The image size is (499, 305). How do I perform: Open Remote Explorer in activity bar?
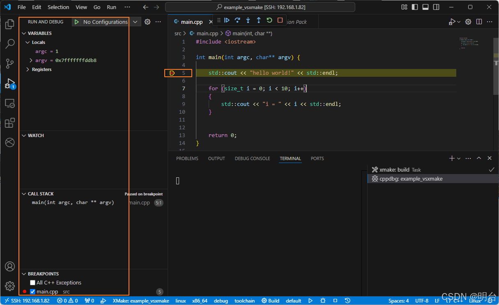[9, 103]
